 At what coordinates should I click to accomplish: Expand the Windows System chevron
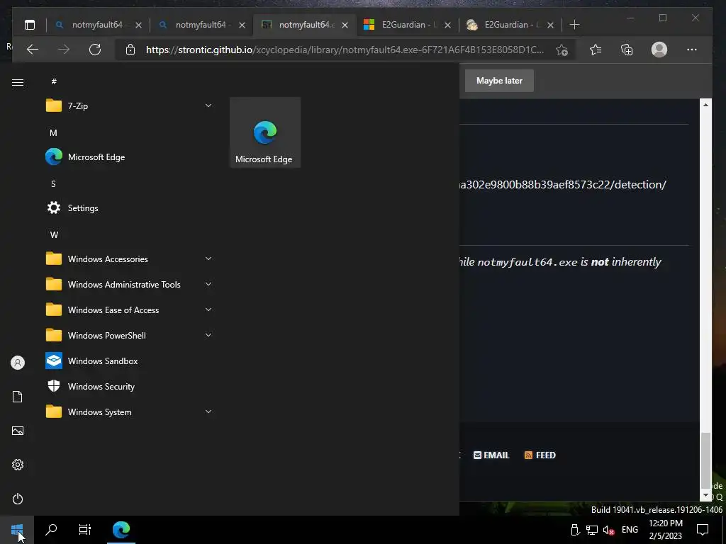[x=208, y=412]
